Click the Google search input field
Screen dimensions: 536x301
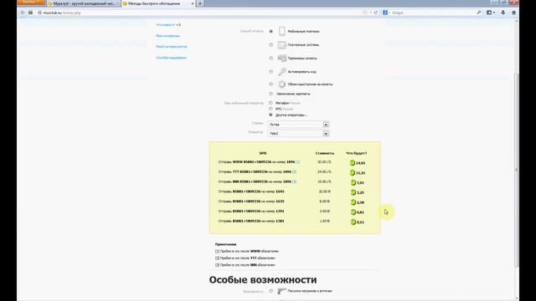tap(432, 13)
